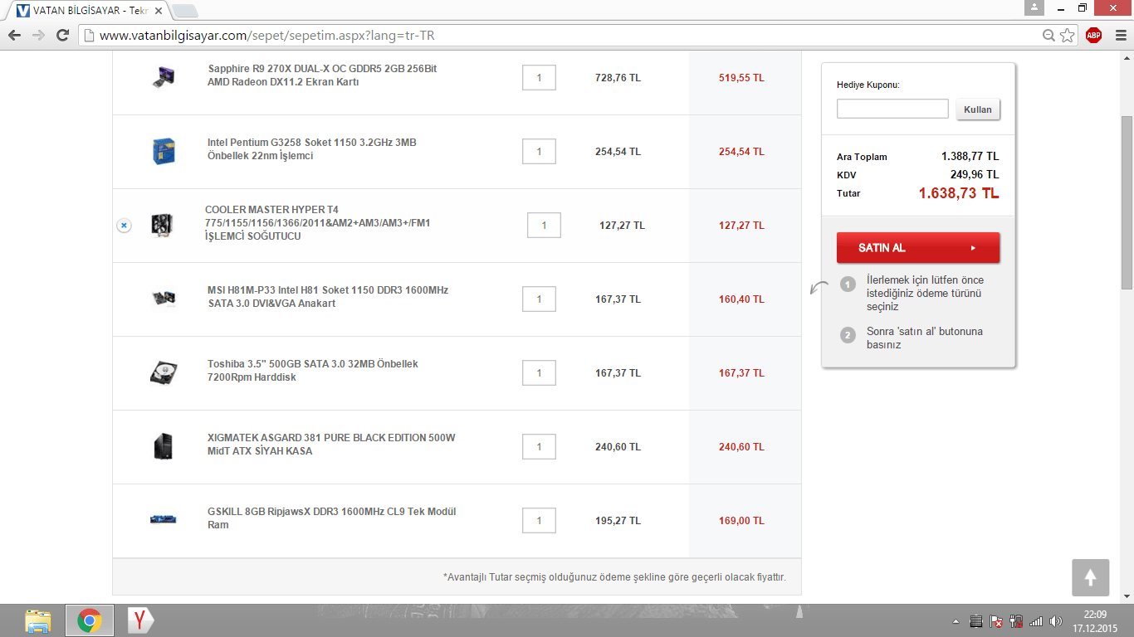Image resolution: width=1134 pixels, height=637 pixels.
Task: Click the KDV value 249,96 TL
Action: pyautogui.click(x=975, y=174)
